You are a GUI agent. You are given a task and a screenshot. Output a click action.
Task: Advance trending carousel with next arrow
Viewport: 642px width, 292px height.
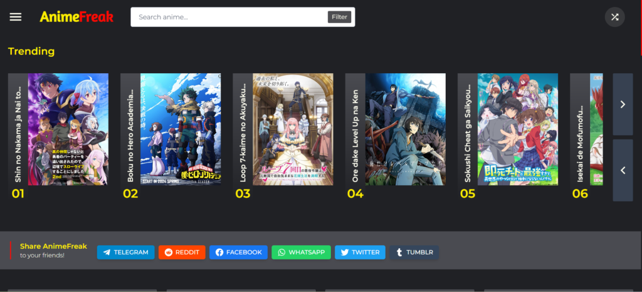coord(623,104)
